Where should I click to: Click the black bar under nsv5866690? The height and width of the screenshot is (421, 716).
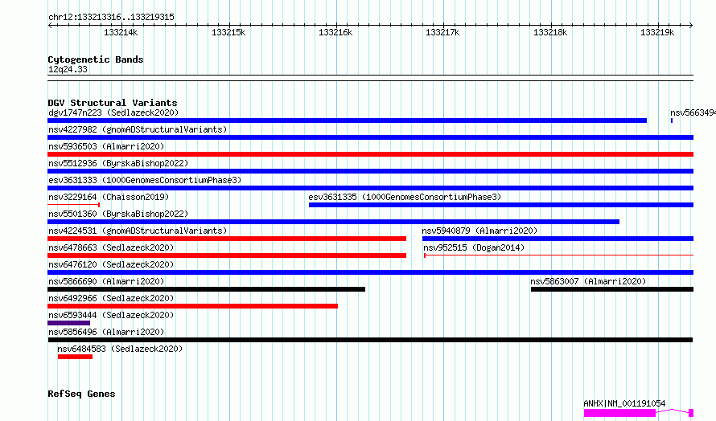pyautogui.click(x=207, y=289)
